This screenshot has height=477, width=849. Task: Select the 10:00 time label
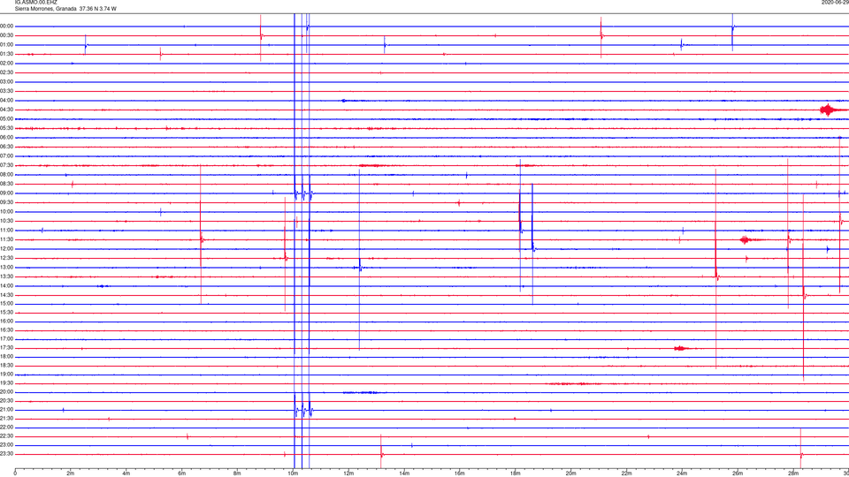tap(7, 211)
